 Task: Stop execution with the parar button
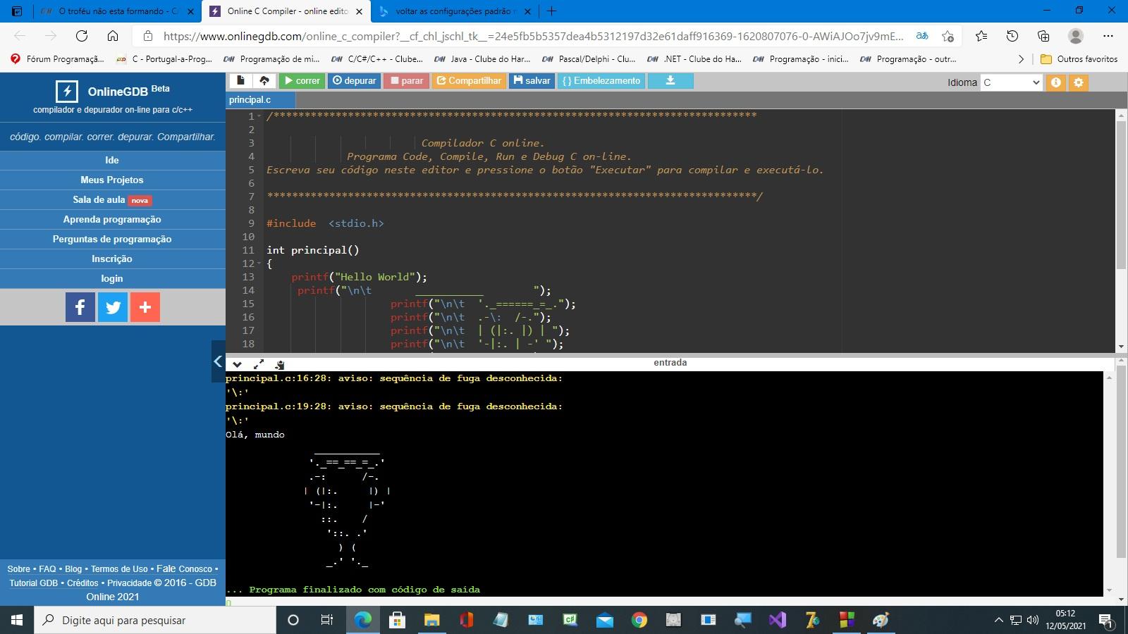[x=407, y=81]
